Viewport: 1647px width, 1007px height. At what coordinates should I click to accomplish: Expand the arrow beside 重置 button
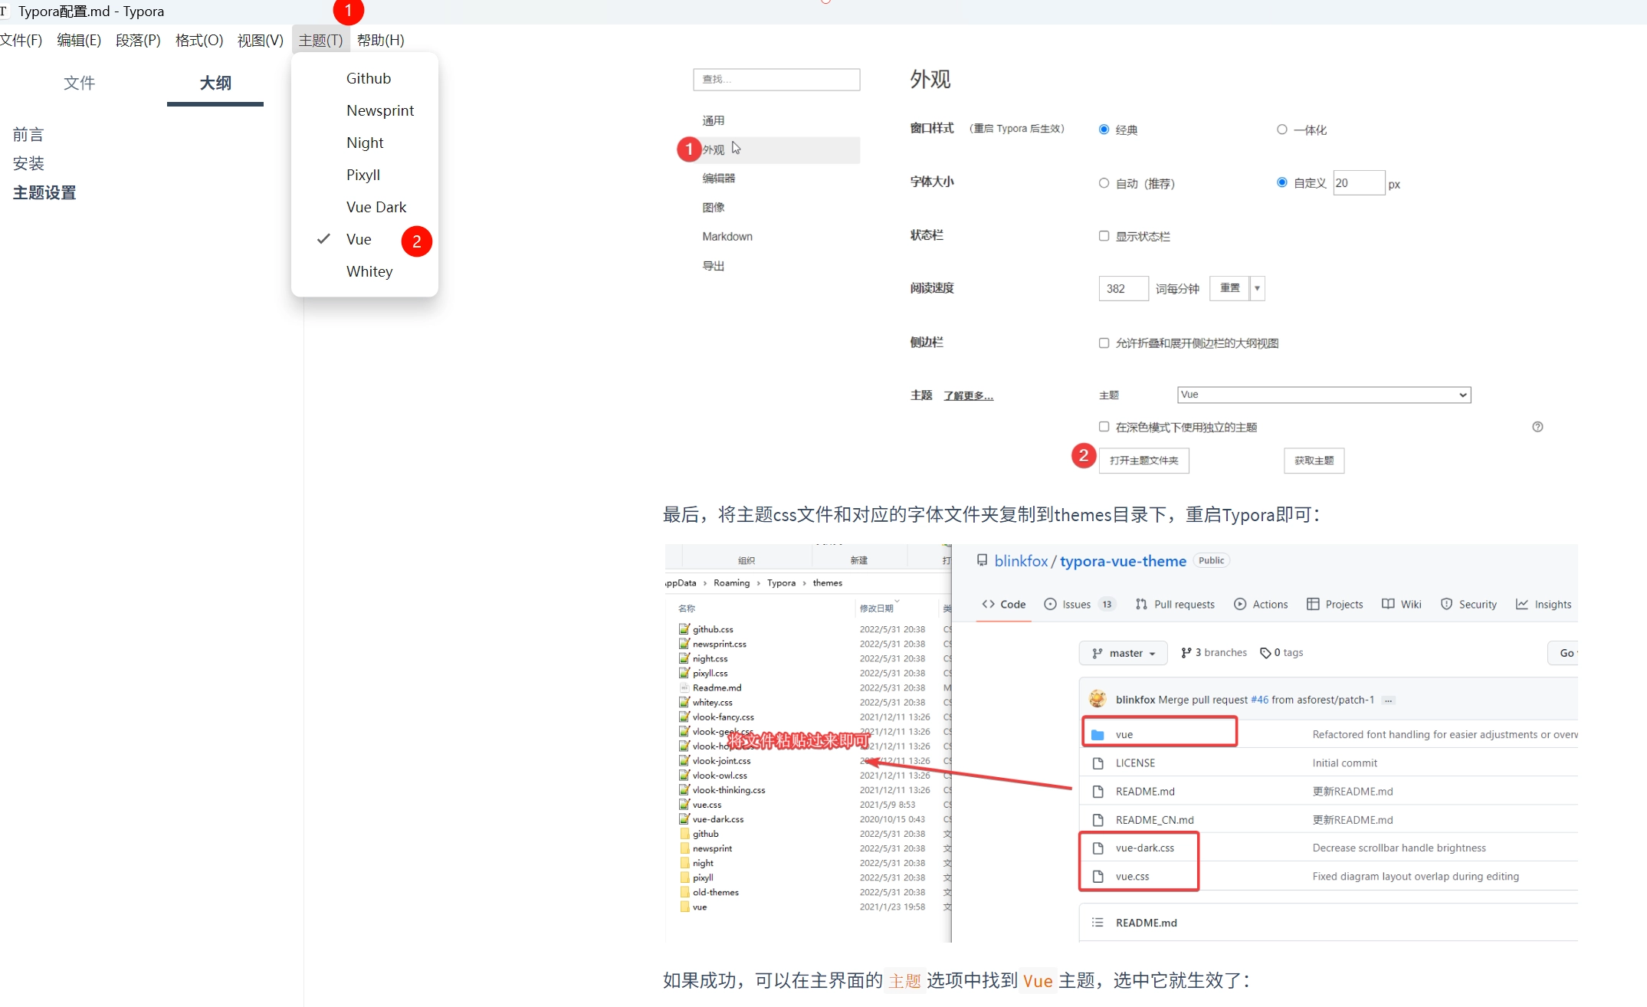tap(1257, 288)
